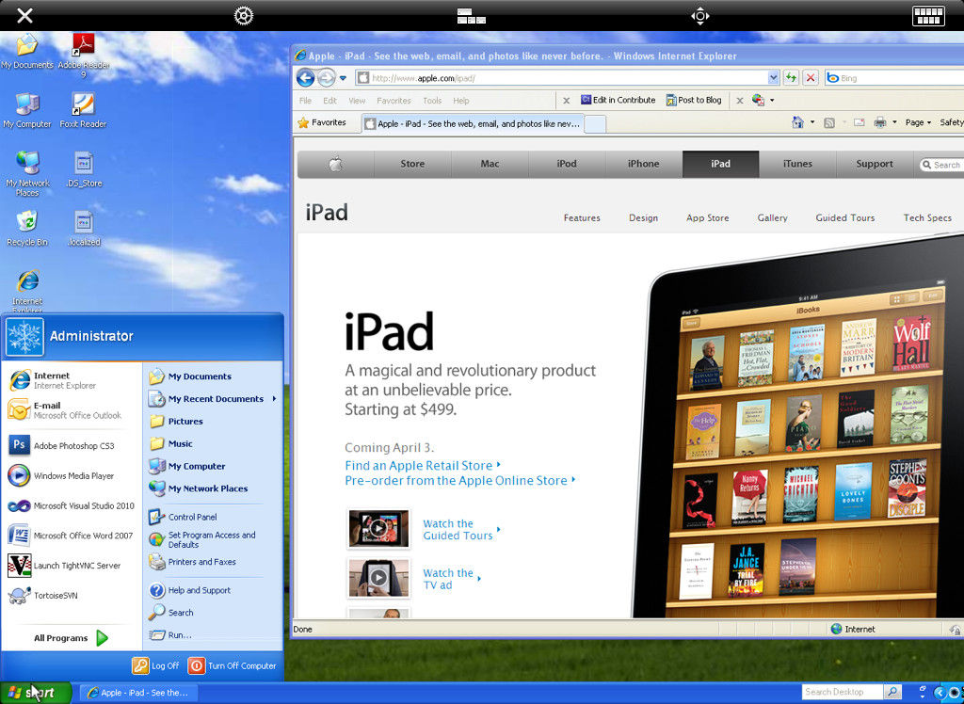Close the remote session with X icon
Image resolution: width=964 pixels, height=704 pixels.
pos(24,15)
